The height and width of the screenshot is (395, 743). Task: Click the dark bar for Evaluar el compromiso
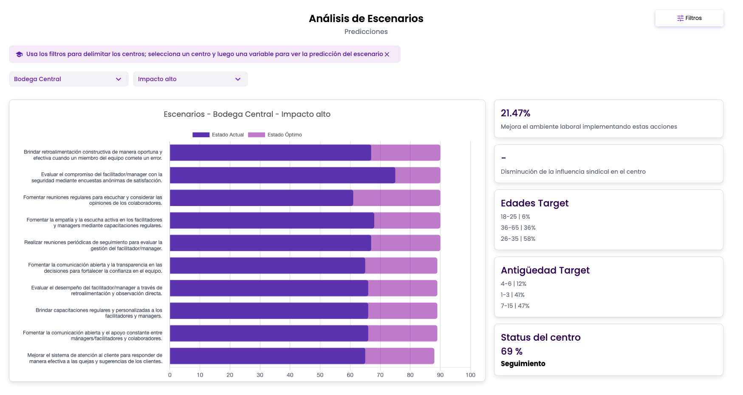coord(283,175)
